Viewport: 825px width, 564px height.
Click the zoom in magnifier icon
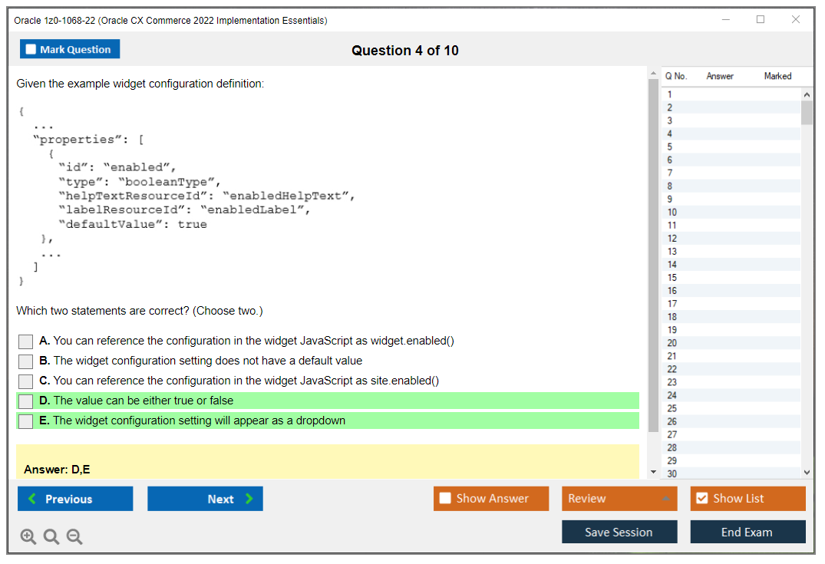pyautogui.click(x=28, y=537)
